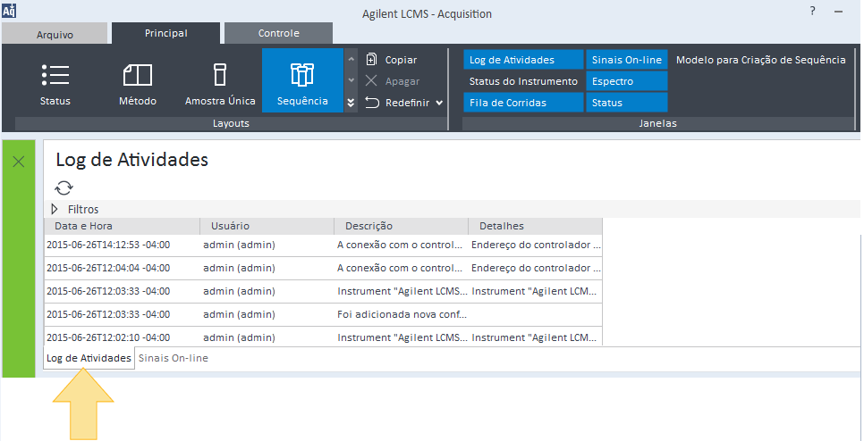Toggle Log de Atividades window button
This screenshot has width=864, height=441.
coord(523,60)
